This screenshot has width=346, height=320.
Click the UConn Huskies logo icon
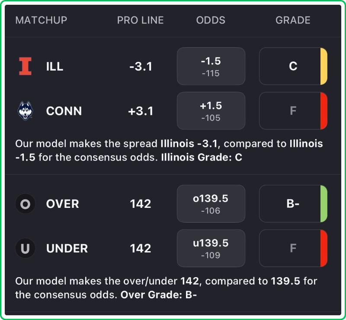tap(25, 111)
